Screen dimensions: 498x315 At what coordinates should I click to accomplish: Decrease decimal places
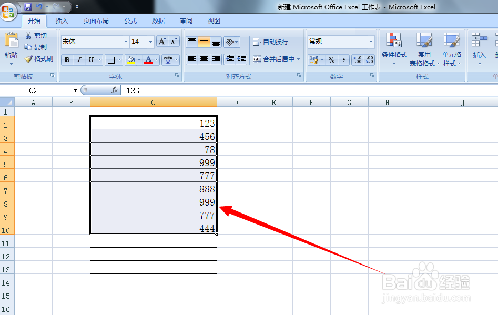pos(369,60)
